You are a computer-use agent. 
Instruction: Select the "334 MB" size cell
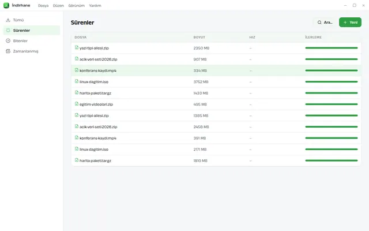coord(200,70)
